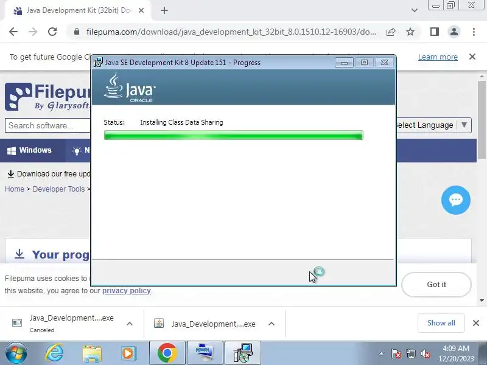Click the Filepuma logo
The height and width of the screenshot is (365, 487).
point(47,97)
